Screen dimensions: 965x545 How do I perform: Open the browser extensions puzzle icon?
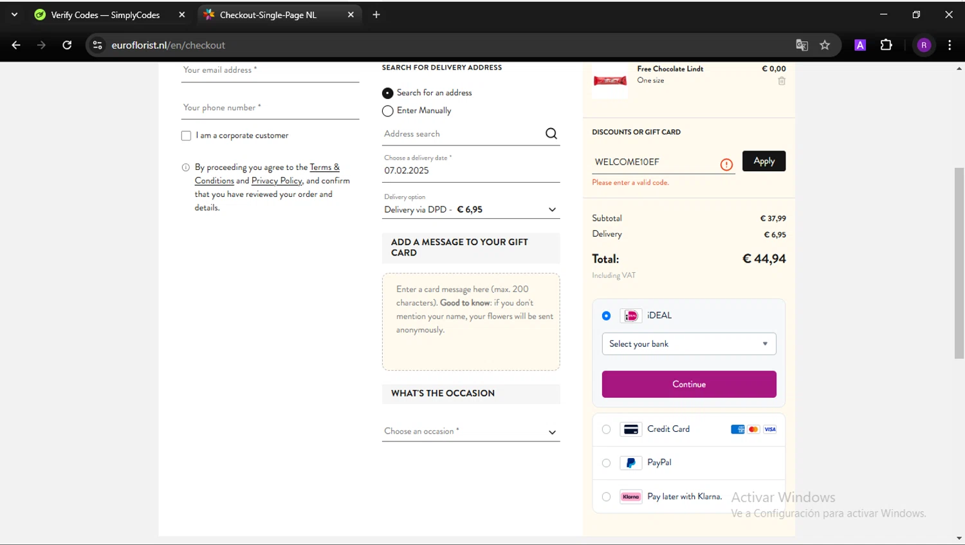[x=886, y=45]
